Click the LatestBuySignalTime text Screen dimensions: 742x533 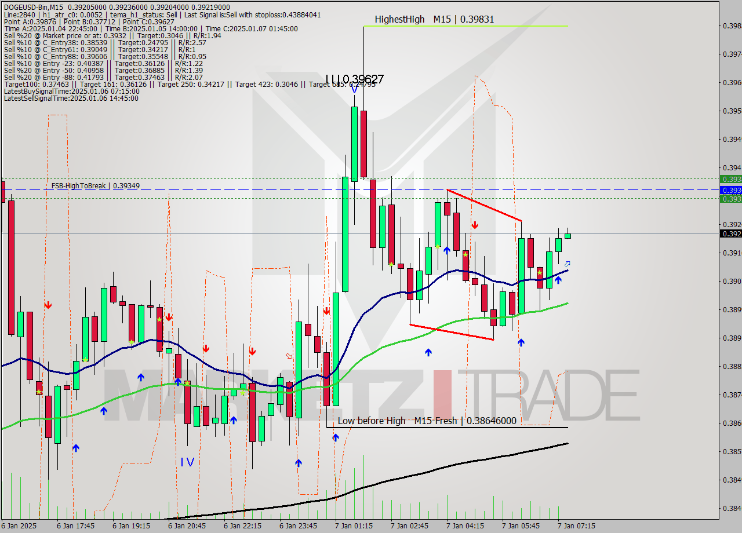(72, 91)
